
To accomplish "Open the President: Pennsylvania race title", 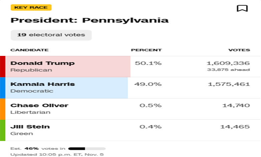I will (x=89, y=20).
